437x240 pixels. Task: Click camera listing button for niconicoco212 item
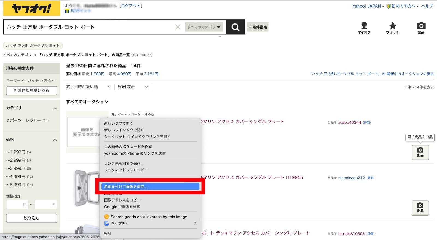[420, 208]
